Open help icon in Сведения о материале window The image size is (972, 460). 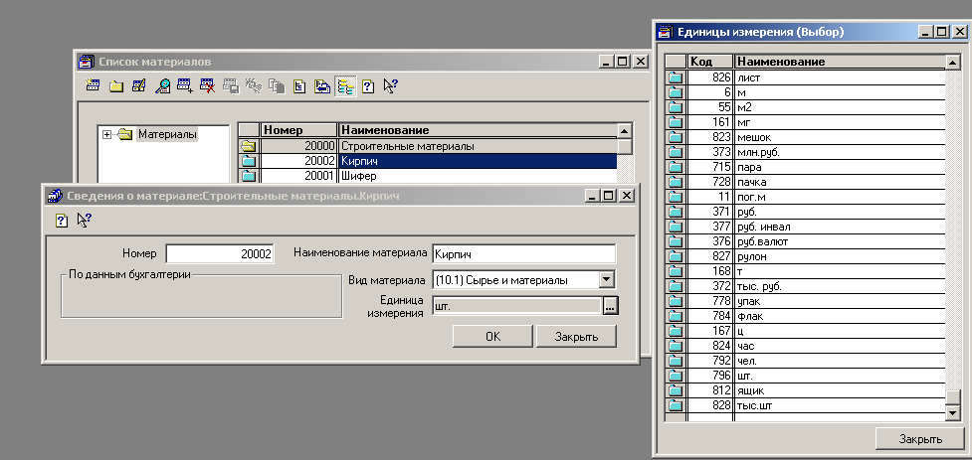[62, 220]
